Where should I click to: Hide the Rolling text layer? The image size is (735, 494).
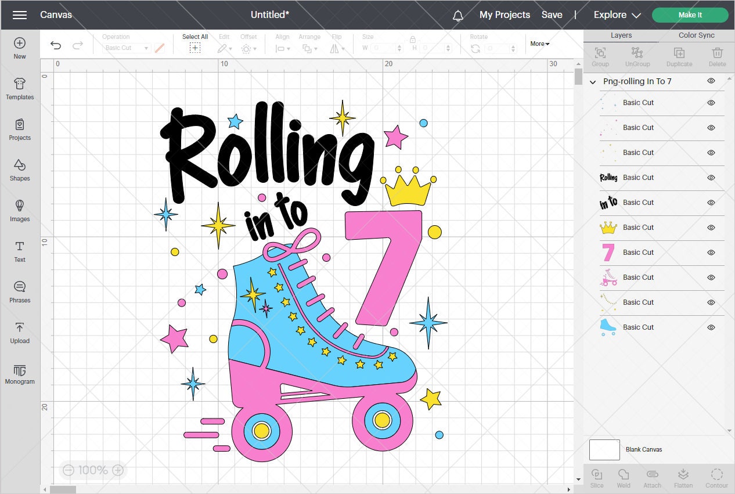pos(711,178)
